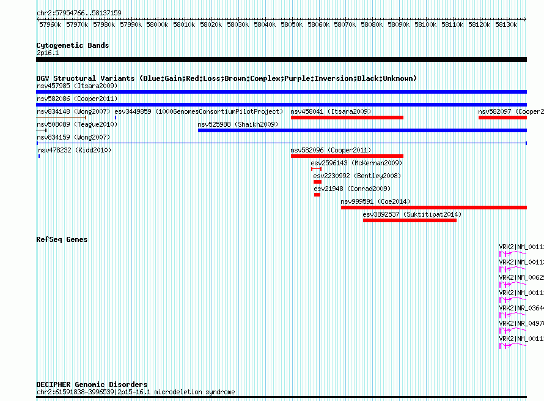544x401 pixels.
Task: Click the black DECIPHER disorder bar
Action: [x=281, y=397]
